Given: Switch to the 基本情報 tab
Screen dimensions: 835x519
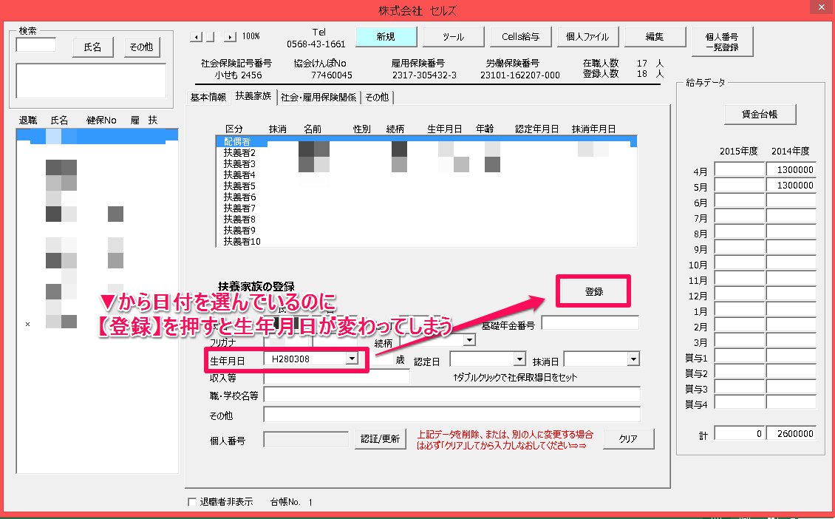Looking at the screenshot, I should [208, 98].
